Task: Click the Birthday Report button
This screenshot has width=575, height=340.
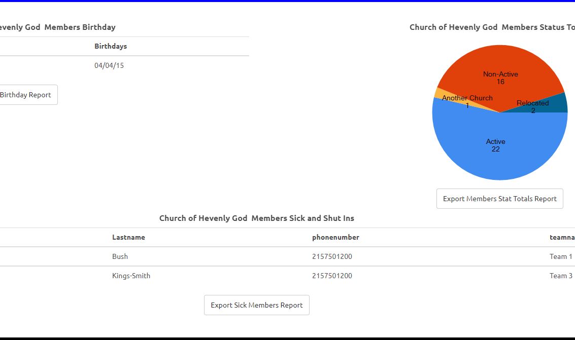Action: click(x=26, y=95)
